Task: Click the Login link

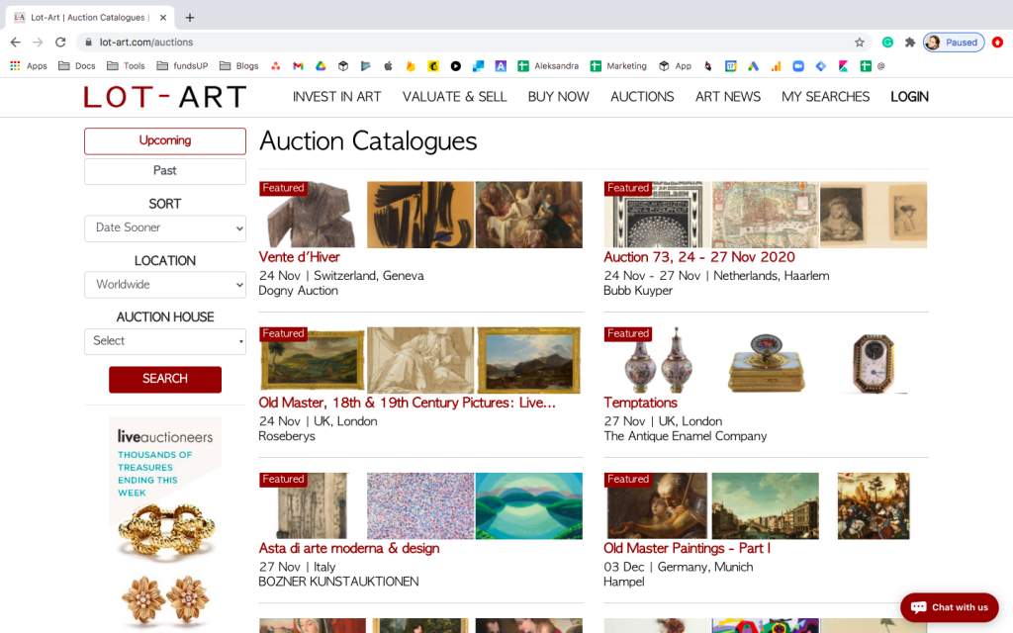Action: [x=909, y=97]
